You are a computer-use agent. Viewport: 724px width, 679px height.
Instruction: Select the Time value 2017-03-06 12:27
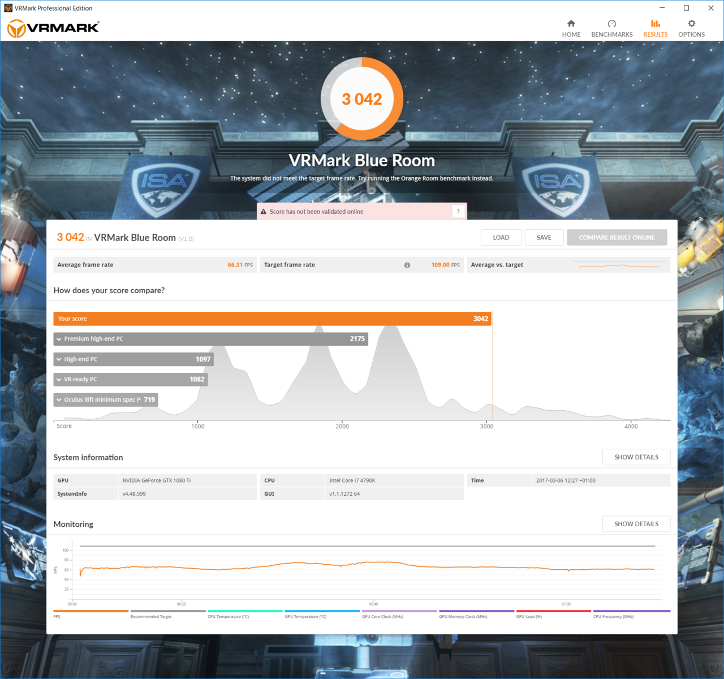click(x=566, y=480)
